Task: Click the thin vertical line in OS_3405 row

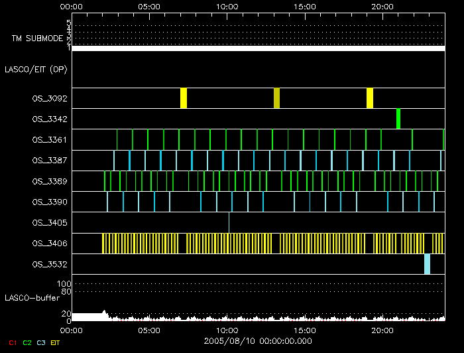Action: [229, 222]
